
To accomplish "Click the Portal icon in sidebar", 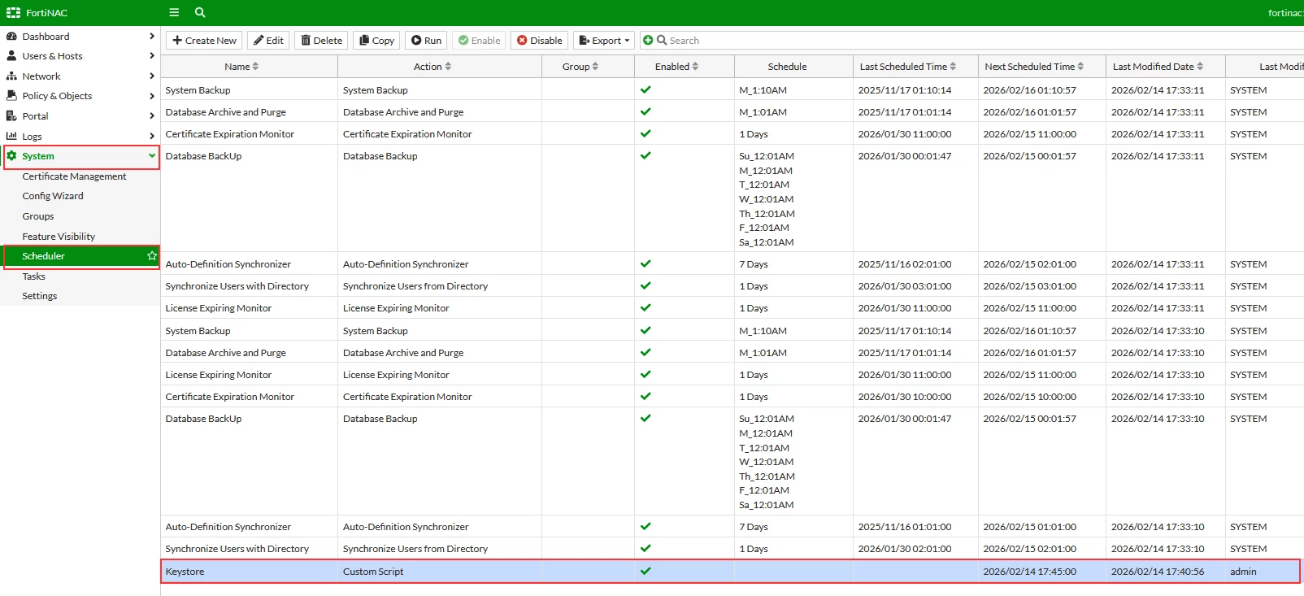I will [11, 116].
